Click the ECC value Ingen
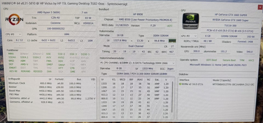263x123 pixels. [x=171, y=69]
